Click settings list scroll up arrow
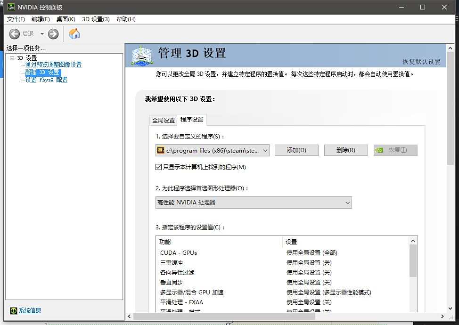Screen dimensions: 459x325 click(x=413, y=241)
